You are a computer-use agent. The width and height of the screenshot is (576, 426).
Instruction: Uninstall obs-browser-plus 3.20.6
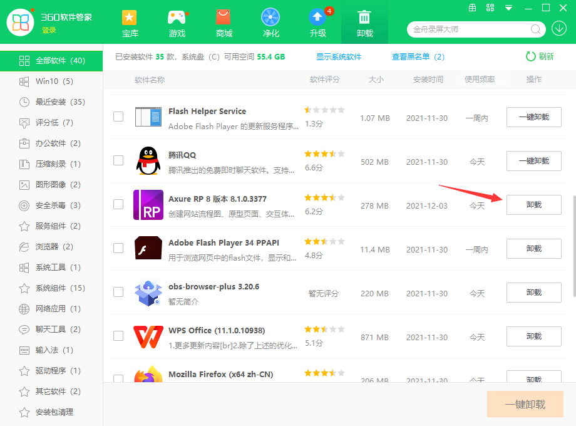(x=534, y=293)
